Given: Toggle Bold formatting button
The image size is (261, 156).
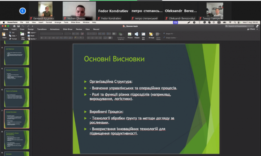Looking at the screenshot, I should click(42, 38).
